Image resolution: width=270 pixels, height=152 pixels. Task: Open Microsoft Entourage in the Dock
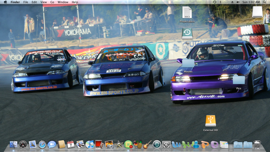coord(214,145)
